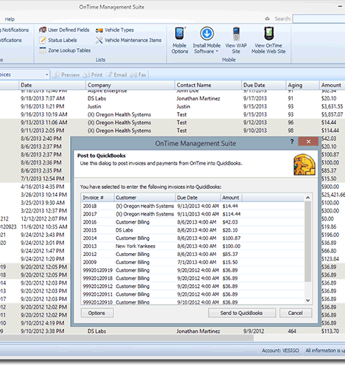Open the invoices view dropdown
345x366 pixels.
tap(46, 75)
